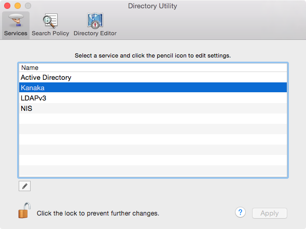
Task: Click the Apply button
Action: coord(270,213)
